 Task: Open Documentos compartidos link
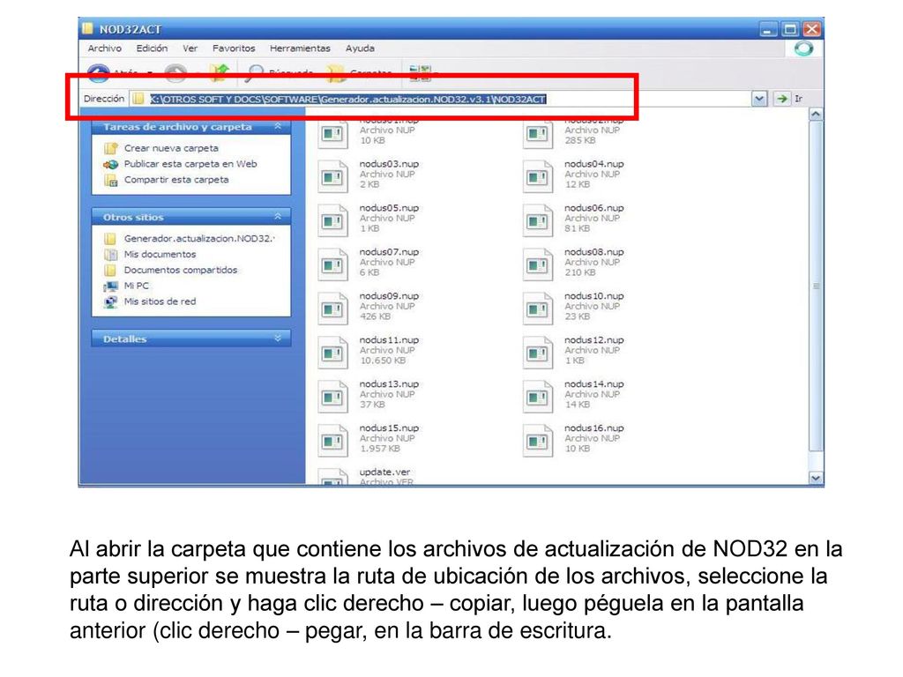coord(180,270)
